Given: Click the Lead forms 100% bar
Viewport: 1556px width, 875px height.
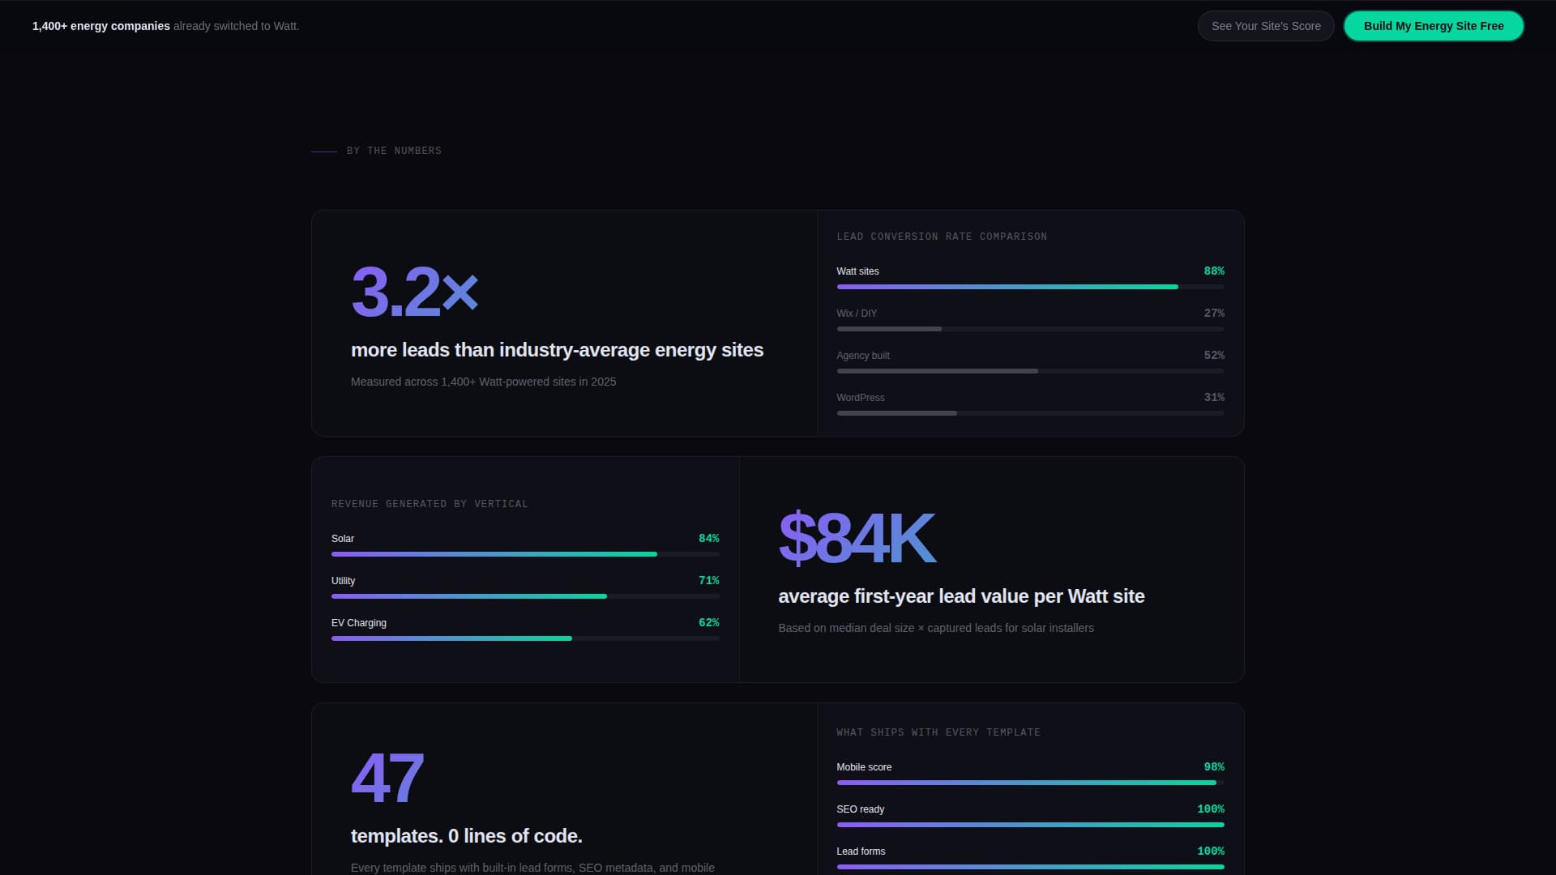Looking at the screenshot, I should click(1030, 867).
